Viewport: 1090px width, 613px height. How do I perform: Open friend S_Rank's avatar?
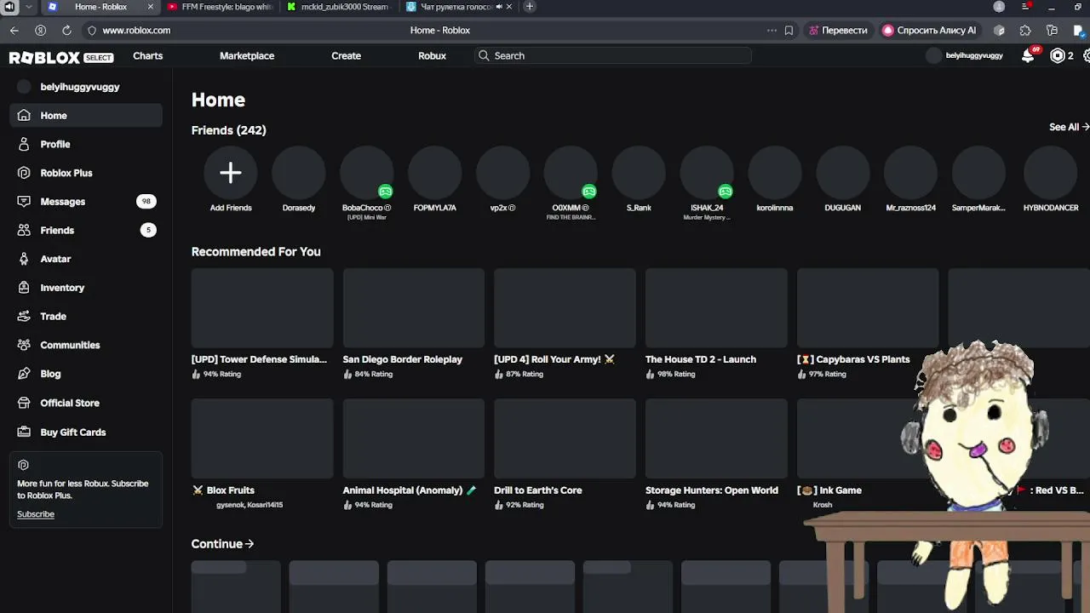point(639,173)
